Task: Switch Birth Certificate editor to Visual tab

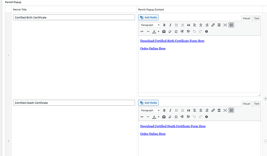Action: tap(246, 19)
